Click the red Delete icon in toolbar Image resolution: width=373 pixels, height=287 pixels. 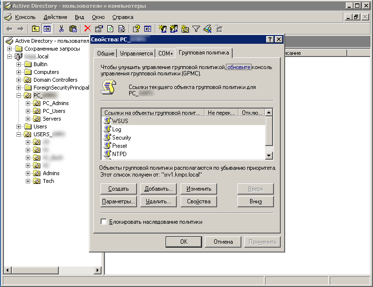click(x=87, y=29)
